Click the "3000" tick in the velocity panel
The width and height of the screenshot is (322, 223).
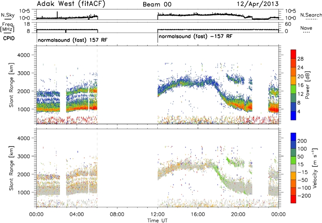(23, 156)
